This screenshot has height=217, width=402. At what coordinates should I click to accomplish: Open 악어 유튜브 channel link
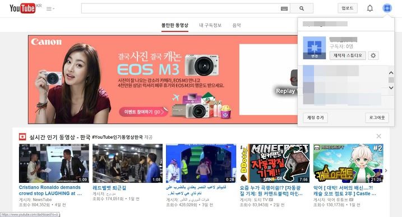coord(338,200)
